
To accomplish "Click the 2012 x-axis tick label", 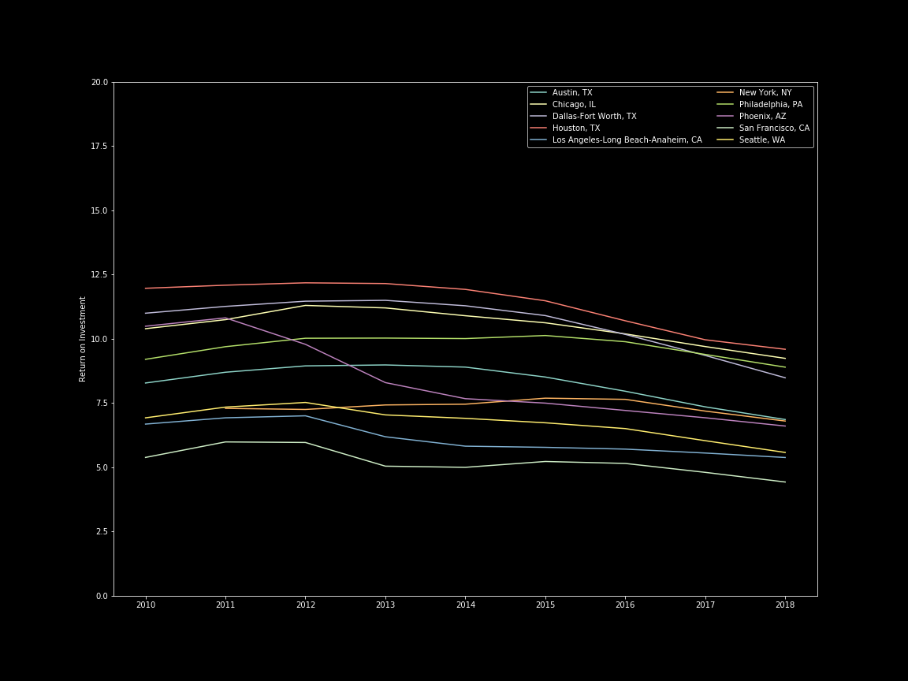I will tap(306, 605).
